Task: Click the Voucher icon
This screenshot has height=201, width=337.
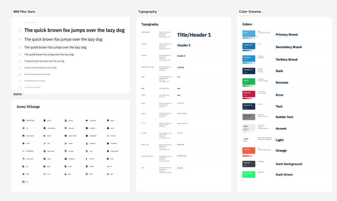Action: (66, 151)
